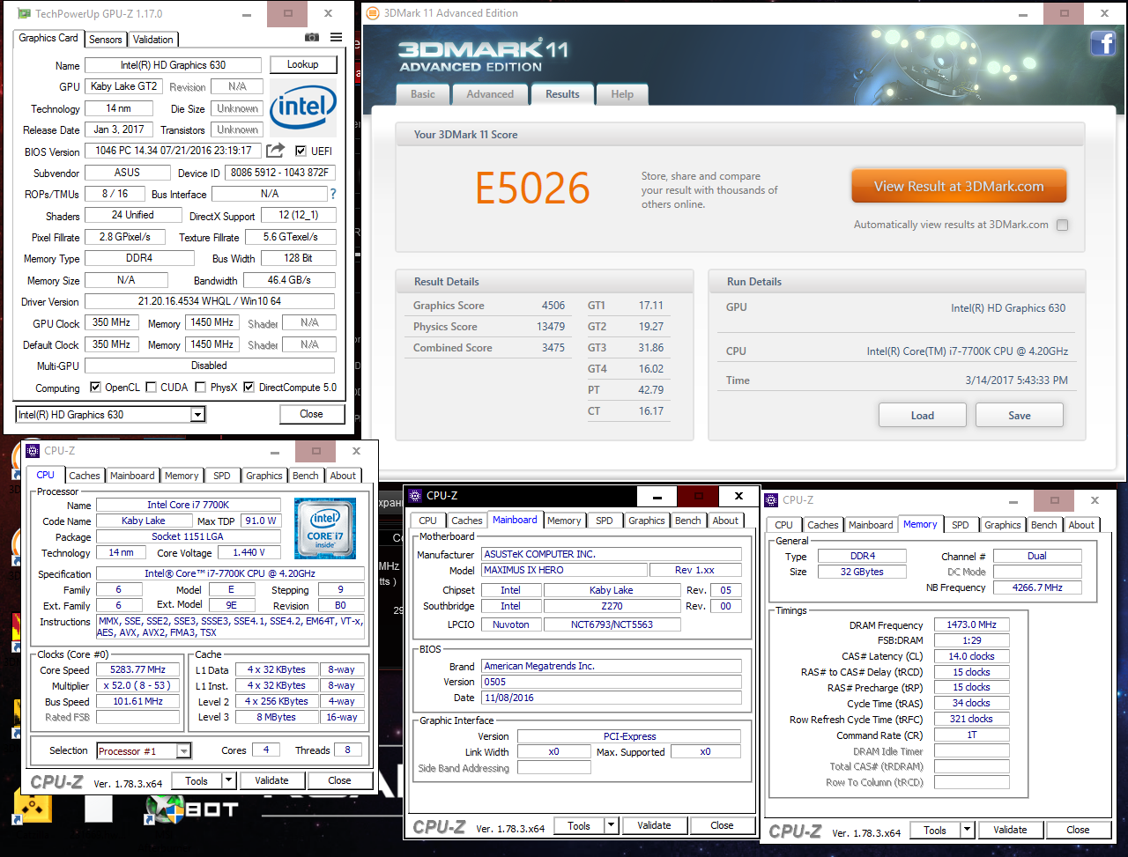
Task: Toggle the PhysX checkbox
Action: pyautogui.click(x=201, y=388)
